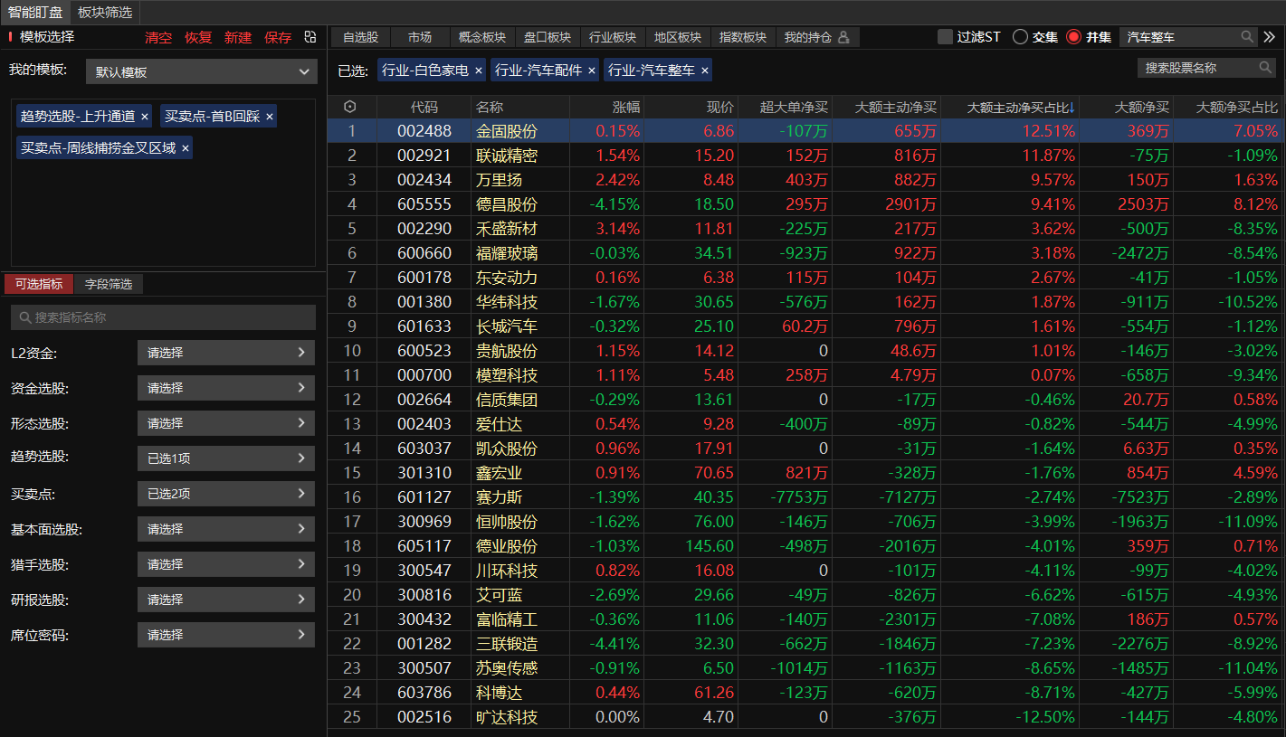Click the 恢复 button
The image size is (1286, 737).
198,37
